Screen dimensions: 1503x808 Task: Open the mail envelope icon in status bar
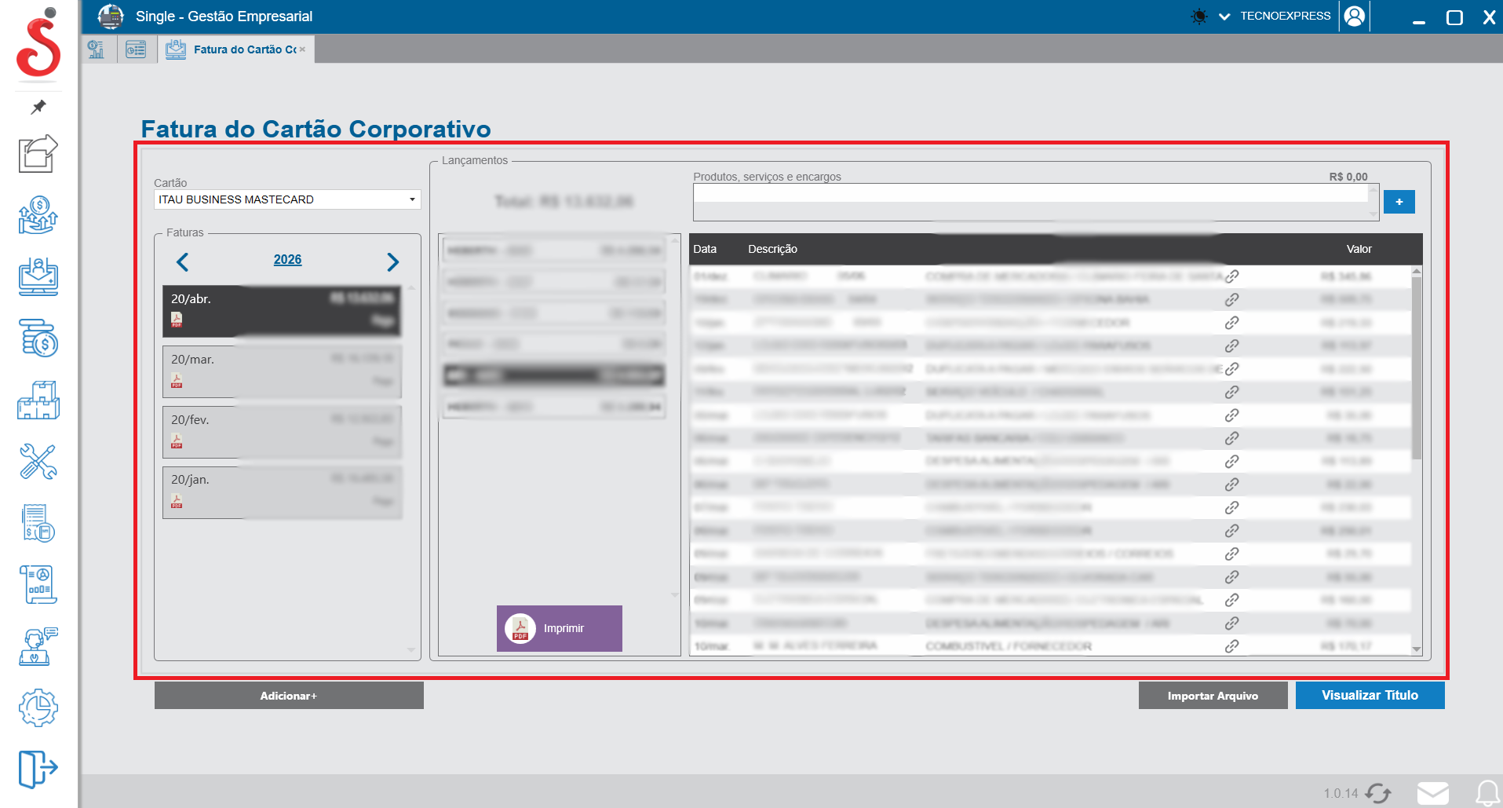tap(1432, 793)
